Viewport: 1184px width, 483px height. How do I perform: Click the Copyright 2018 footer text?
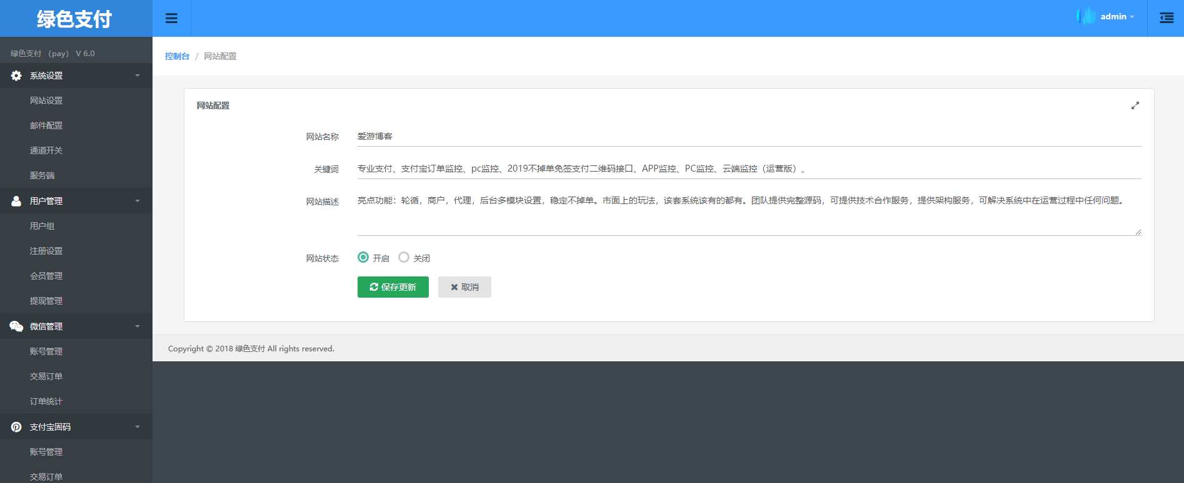tap(251, 349)
